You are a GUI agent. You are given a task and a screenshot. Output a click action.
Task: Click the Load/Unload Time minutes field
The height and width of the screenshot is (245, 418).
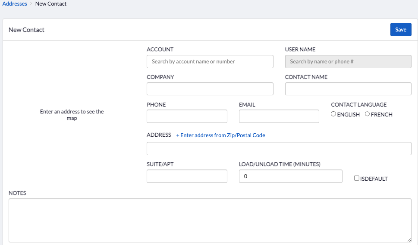pos(290,176)
